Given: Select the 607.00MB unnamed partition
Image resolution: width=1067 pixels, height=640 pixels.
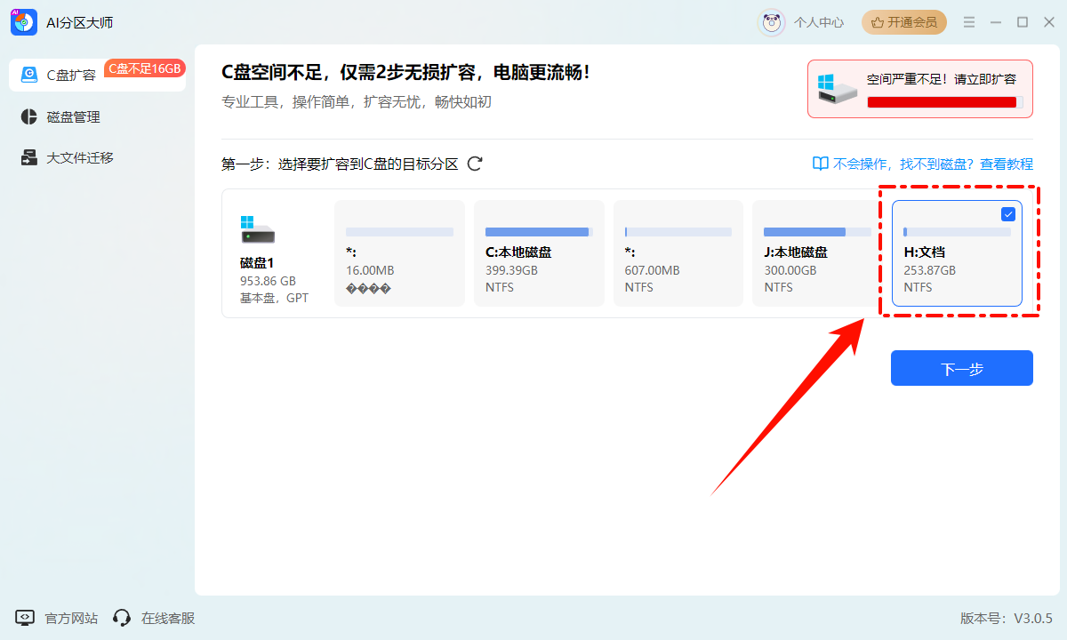Looking at the screenshot, I should tap(678, 253).
